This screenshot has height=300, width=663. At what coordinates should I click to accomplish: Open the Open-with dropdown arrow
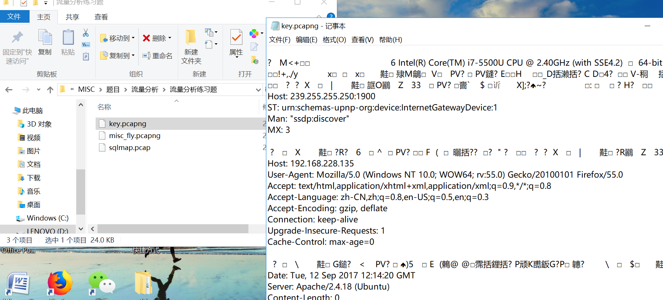coord(262,33)
